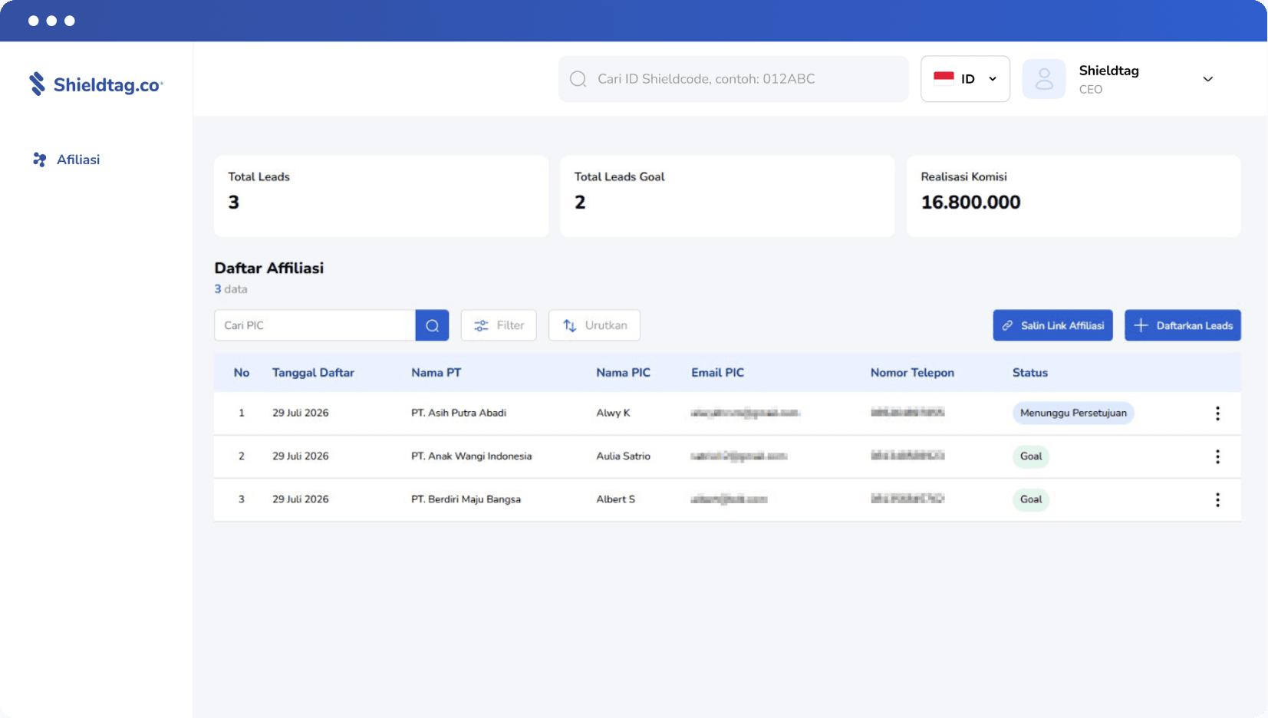Click the Total Leads card
The image size is (1268, 718).
point(381,196)
